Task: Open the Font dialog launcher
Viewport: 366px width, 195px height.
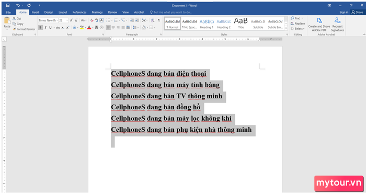Action: point(103,35)
